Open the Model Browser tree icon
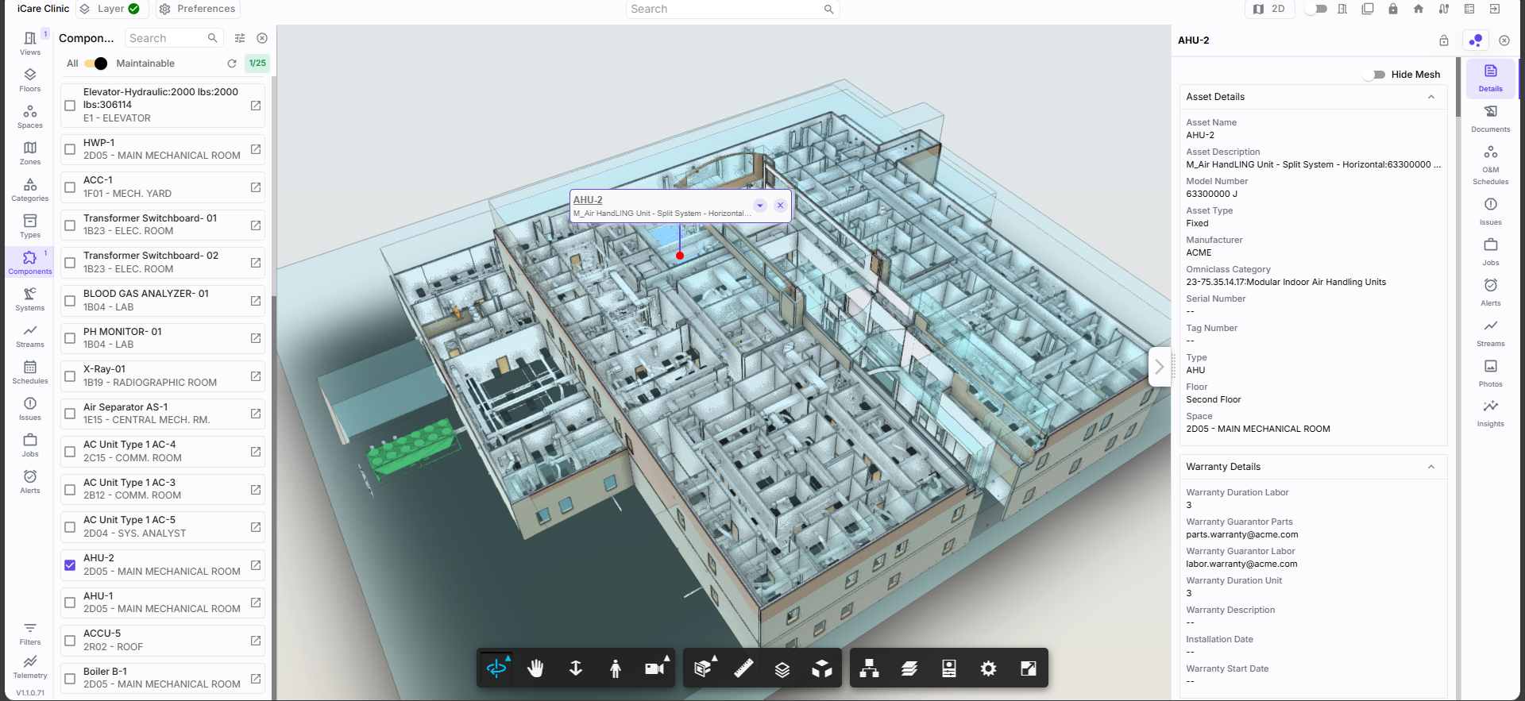This screenshot has width=1525, height=701. [x=870, y=668]
